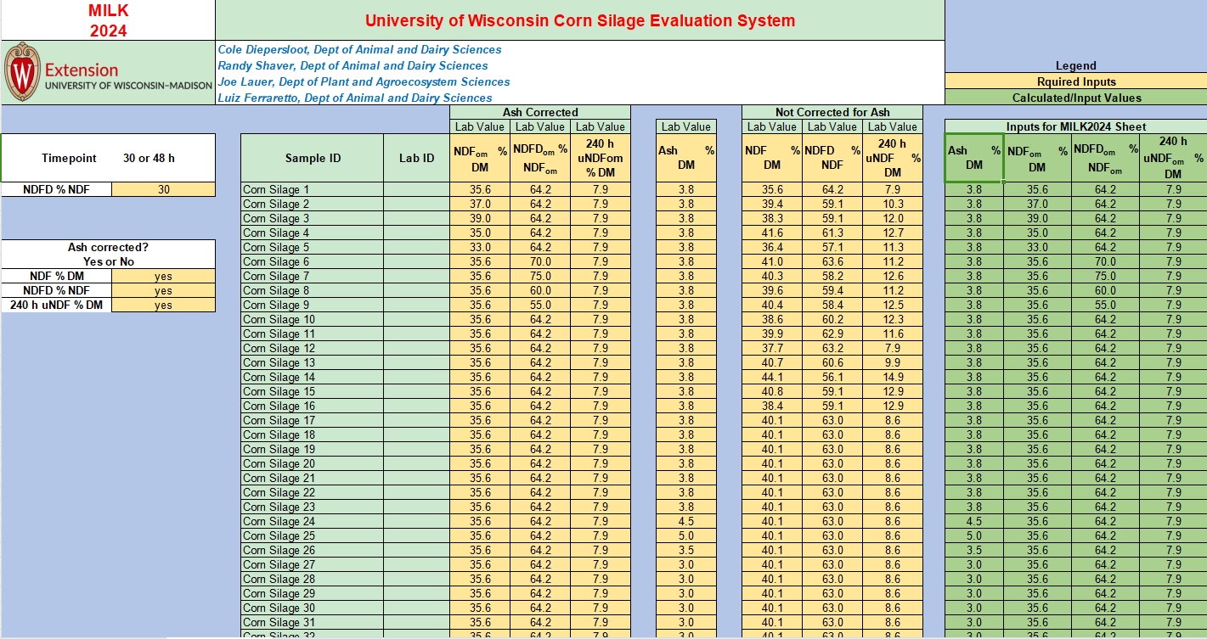The width and height of the screenshot is (1207, 639).
Task: Select the 'Inputs for MILK2024 Sheet' header
Action: [x=1075, y=126]
